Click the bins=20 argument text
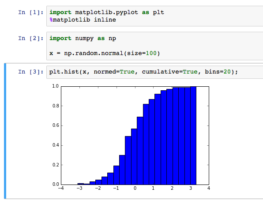Screen dimensions: 263x203 218,72
